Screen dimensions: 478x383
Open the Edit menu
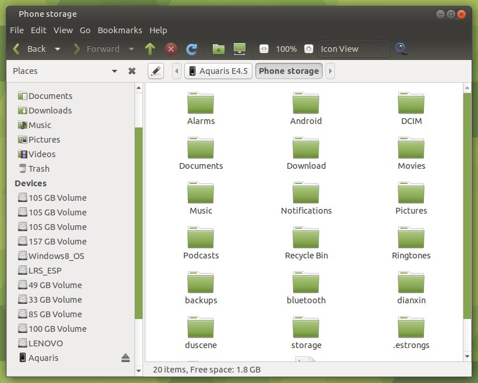pyautogui.click(x=38, y=30)
